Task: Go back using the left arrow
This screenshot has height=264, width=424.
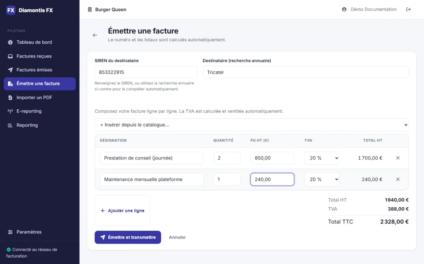Action: [x=95, y=35]
